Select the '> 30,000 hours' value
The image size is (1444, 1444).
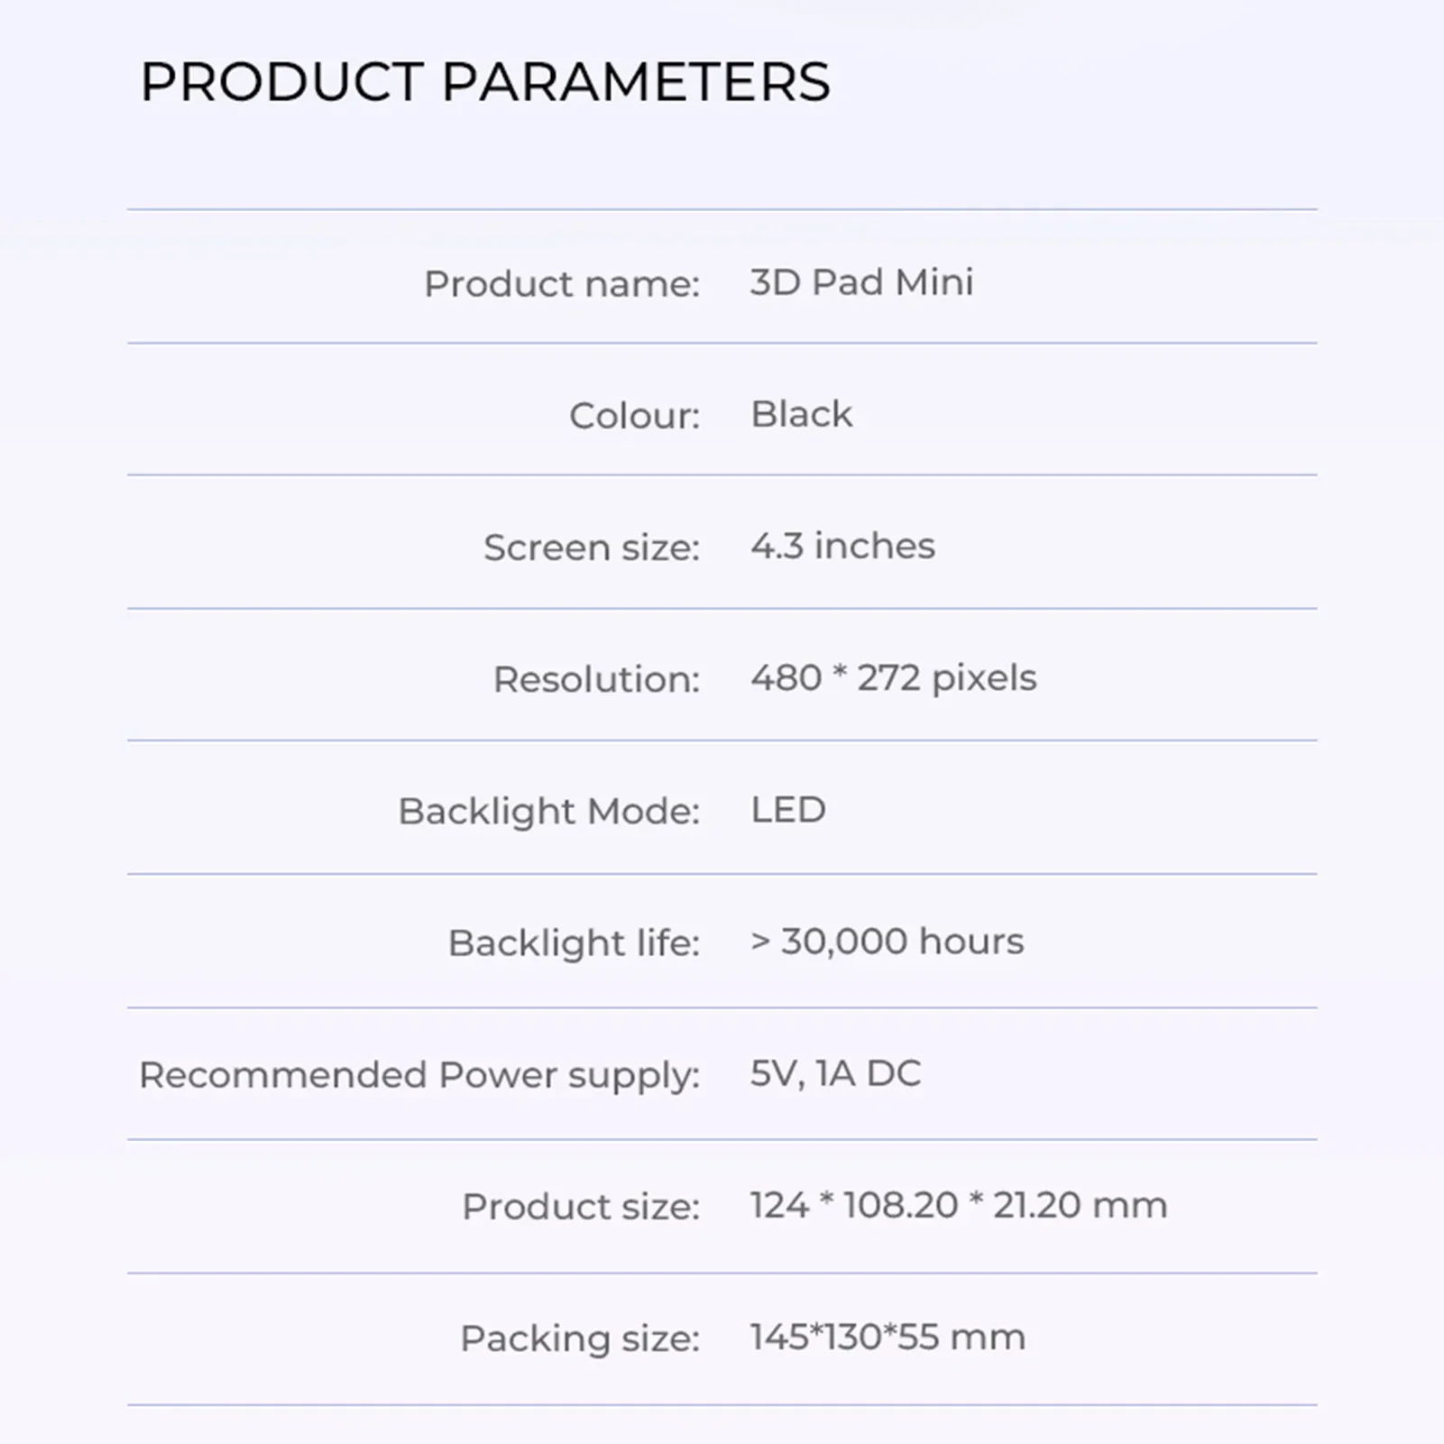click(887, 941)
